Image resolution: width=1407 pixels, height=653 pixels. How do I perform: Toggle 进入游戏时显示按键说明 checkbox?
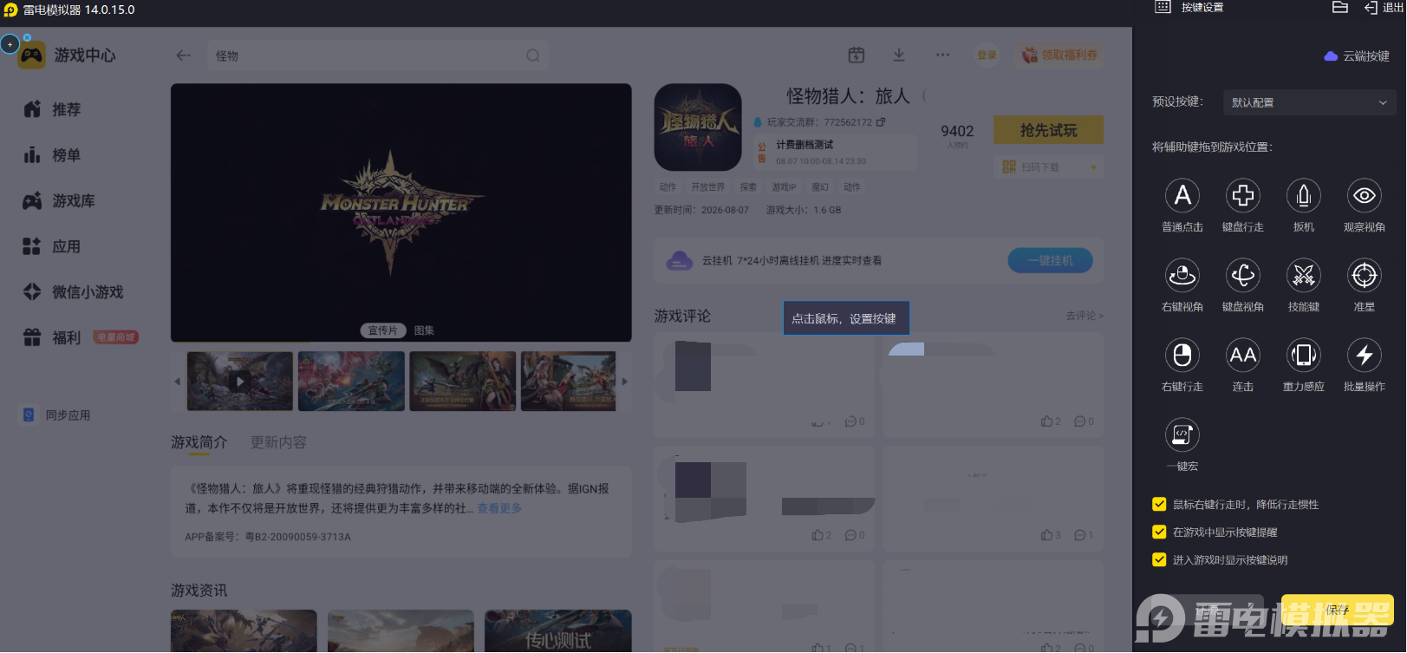tap(1159, 560)
